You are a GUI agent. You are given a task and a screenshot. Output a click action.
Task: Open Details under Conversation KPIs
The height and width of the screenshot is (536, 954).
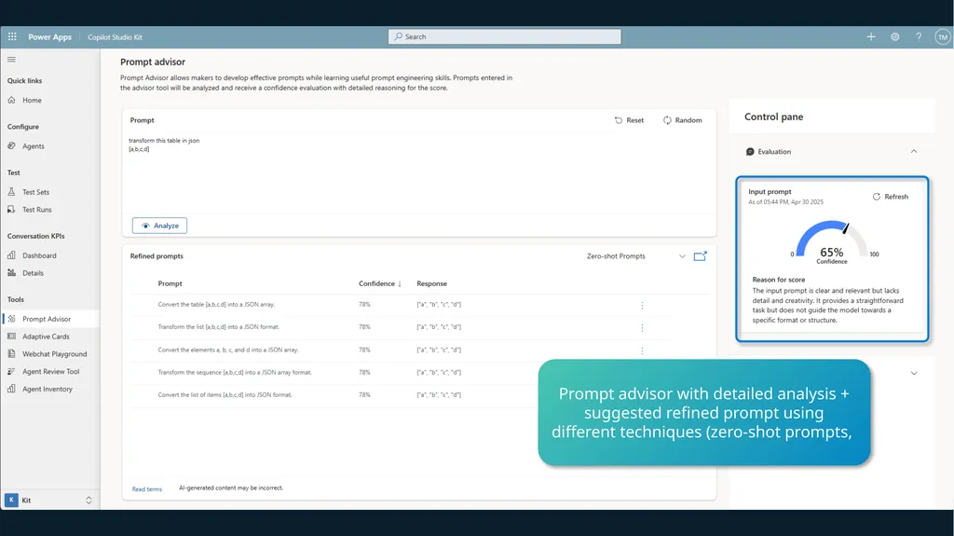(33, 273)
